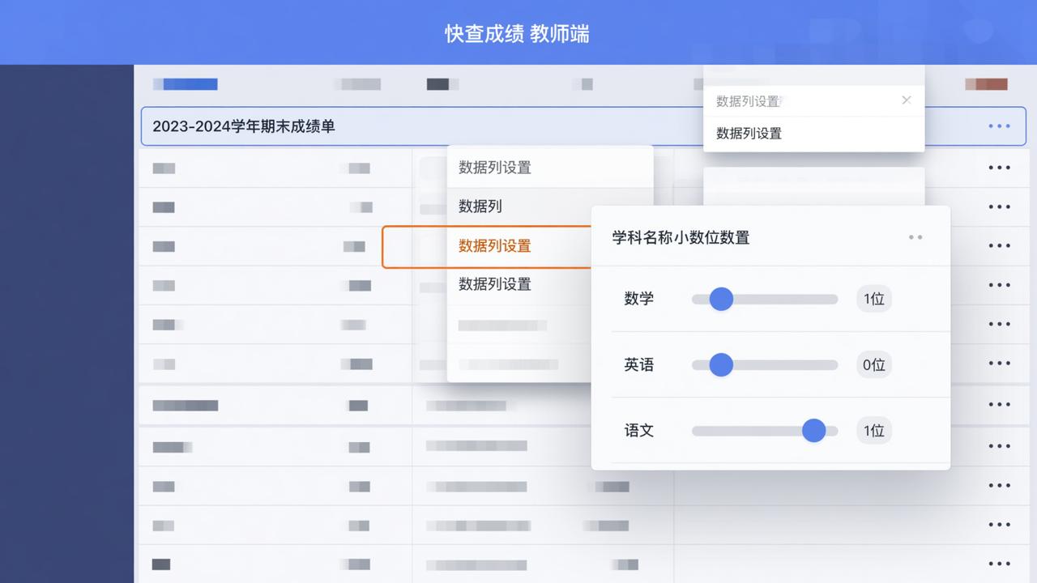Select the 数据列 menu entry
Image resolution: width=1037 pixels, height=583 pixels.
tap(480, 206)
